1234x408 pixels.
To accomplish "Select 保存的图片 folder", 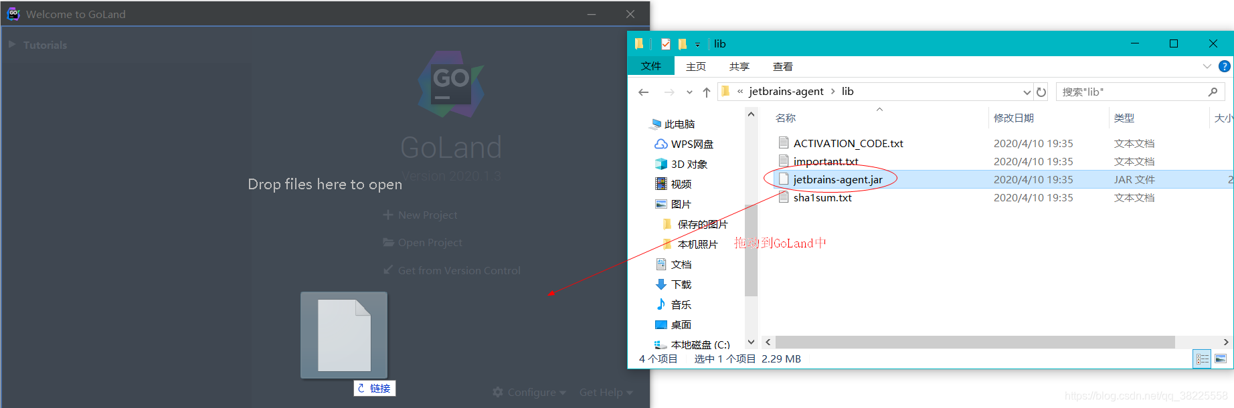I will (x=695, y=224).
